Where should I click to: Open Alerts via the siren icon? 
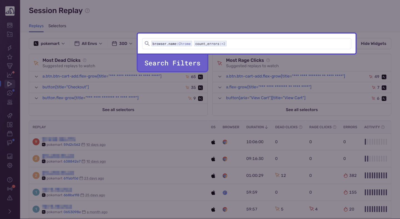click(x=10, y=102)
